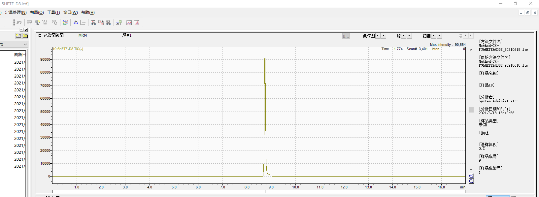This screenshot has width=539, height=197.
Task: Click the 段#1 label
Action: click(x=127, y=35)
